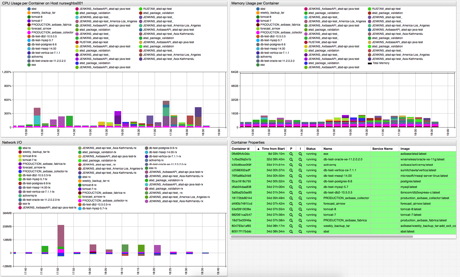The image size is (460, 277).
Task: Open P magnifier for PRODUCTION_axibase_collector table row
Action: [x=291, y=198]
